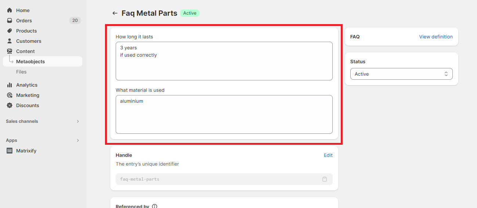The width and height of the screenshot is (477, 208).
Task: Click the 'What material is used' field
Action: 224,114
